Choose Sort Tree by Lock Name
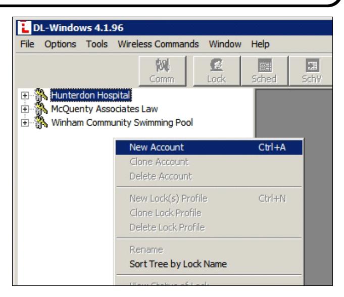 point(209,264)
